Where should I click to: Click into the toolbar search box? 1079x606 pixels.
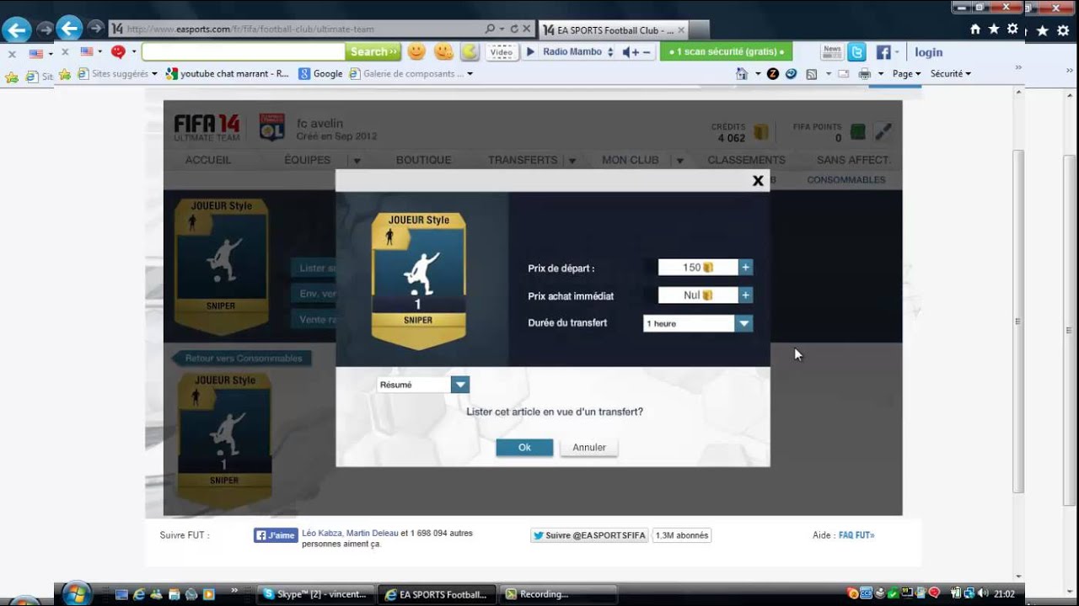coord(244,52)
